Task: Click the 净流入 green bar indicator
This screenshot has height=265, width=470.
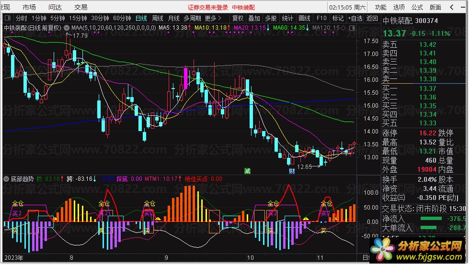Action: (x=431, y=219)
